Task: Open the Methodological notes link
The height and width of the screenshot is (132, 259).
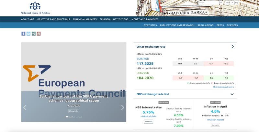Action: click(x=223, y=87)
